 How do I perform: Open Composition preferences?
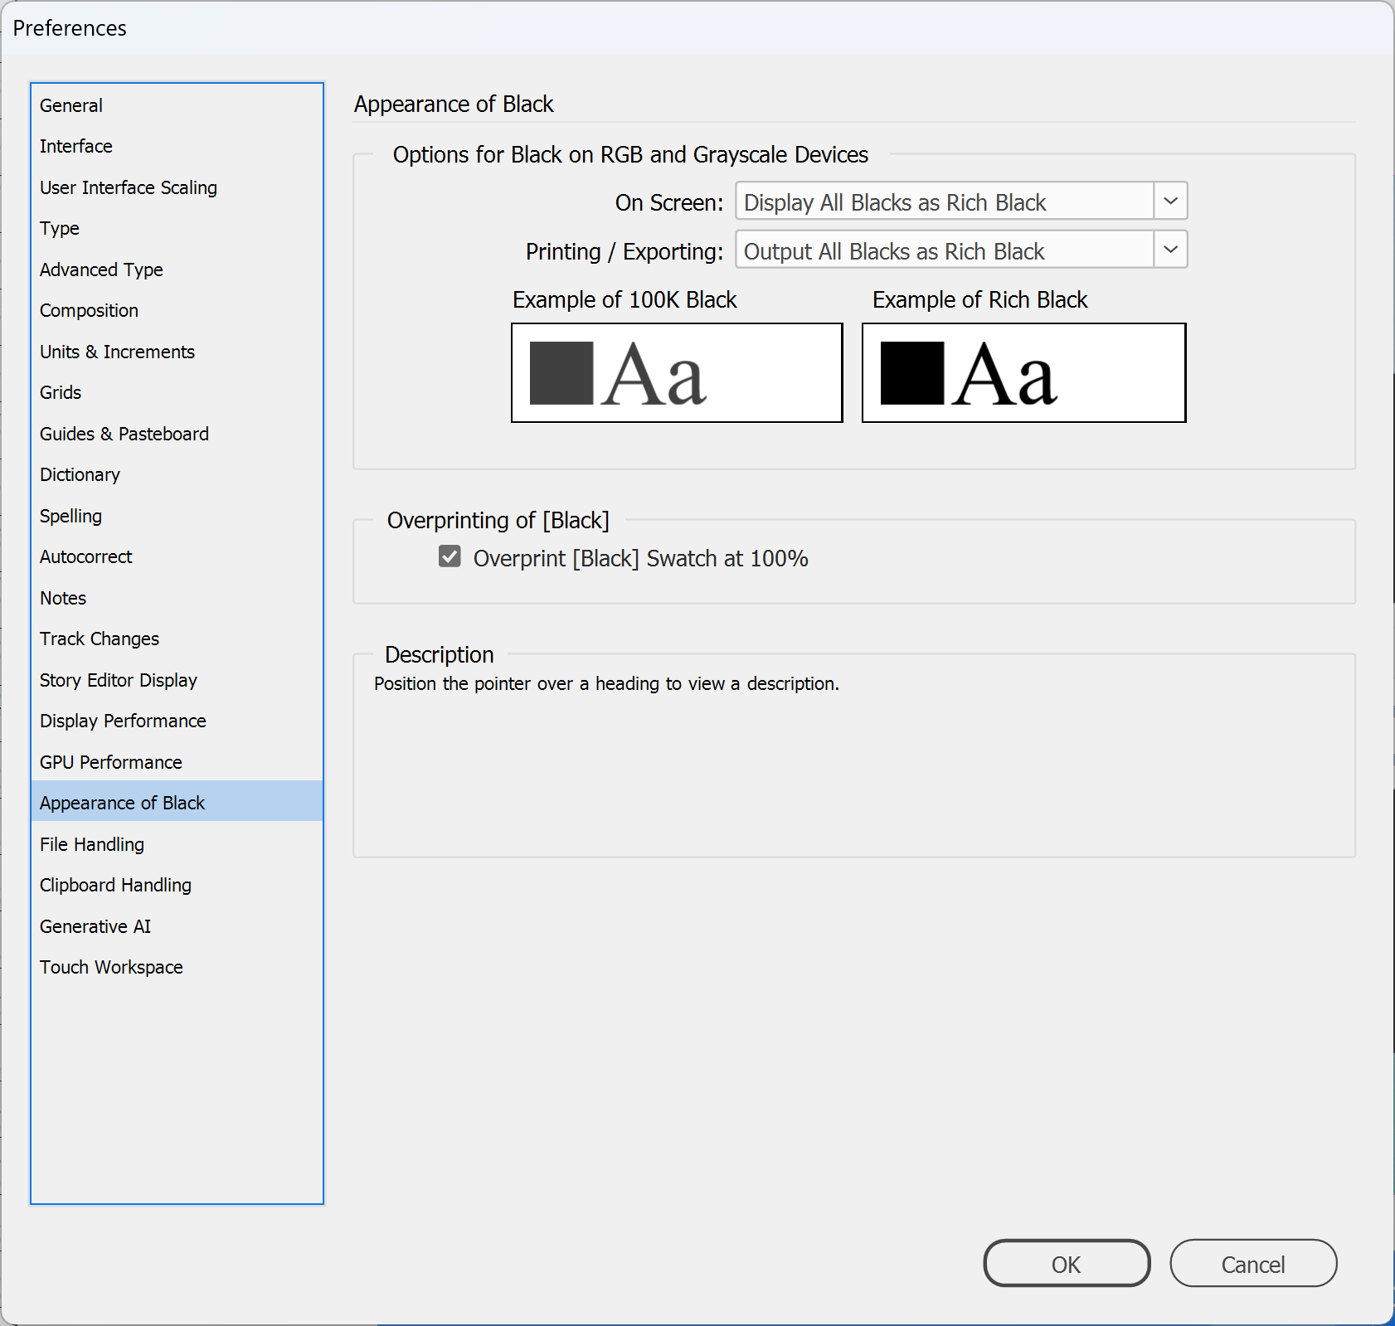177,310
